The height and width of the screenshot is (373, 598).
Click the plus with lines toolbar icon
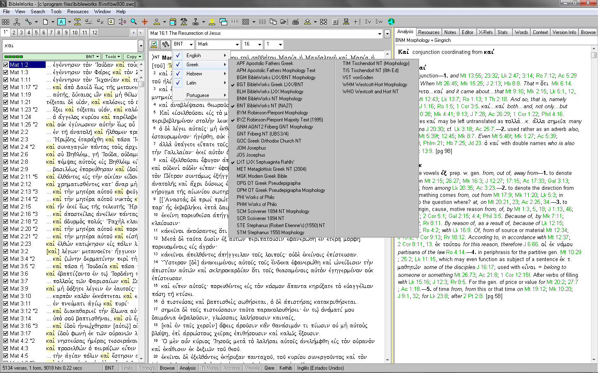coord(357,22)
